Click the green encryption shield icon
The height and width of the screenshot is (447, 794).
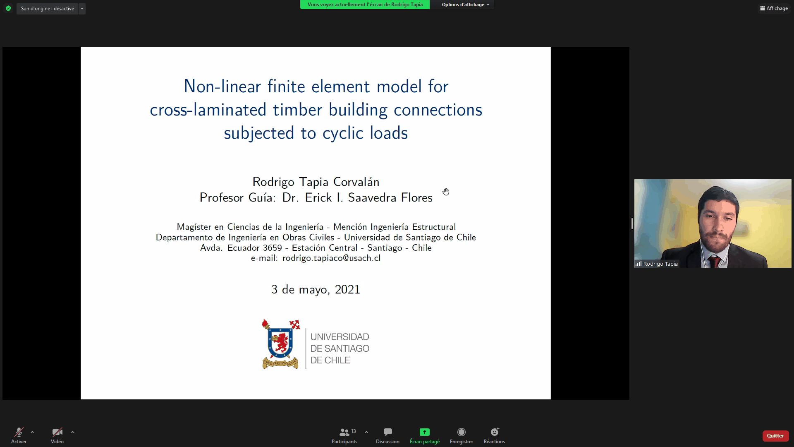(x=8, y=8)
